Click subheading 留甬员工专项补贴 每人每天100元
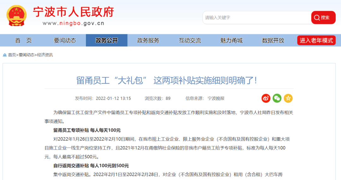Viewport: 341px width, 180px height. (x=87, y=130)
